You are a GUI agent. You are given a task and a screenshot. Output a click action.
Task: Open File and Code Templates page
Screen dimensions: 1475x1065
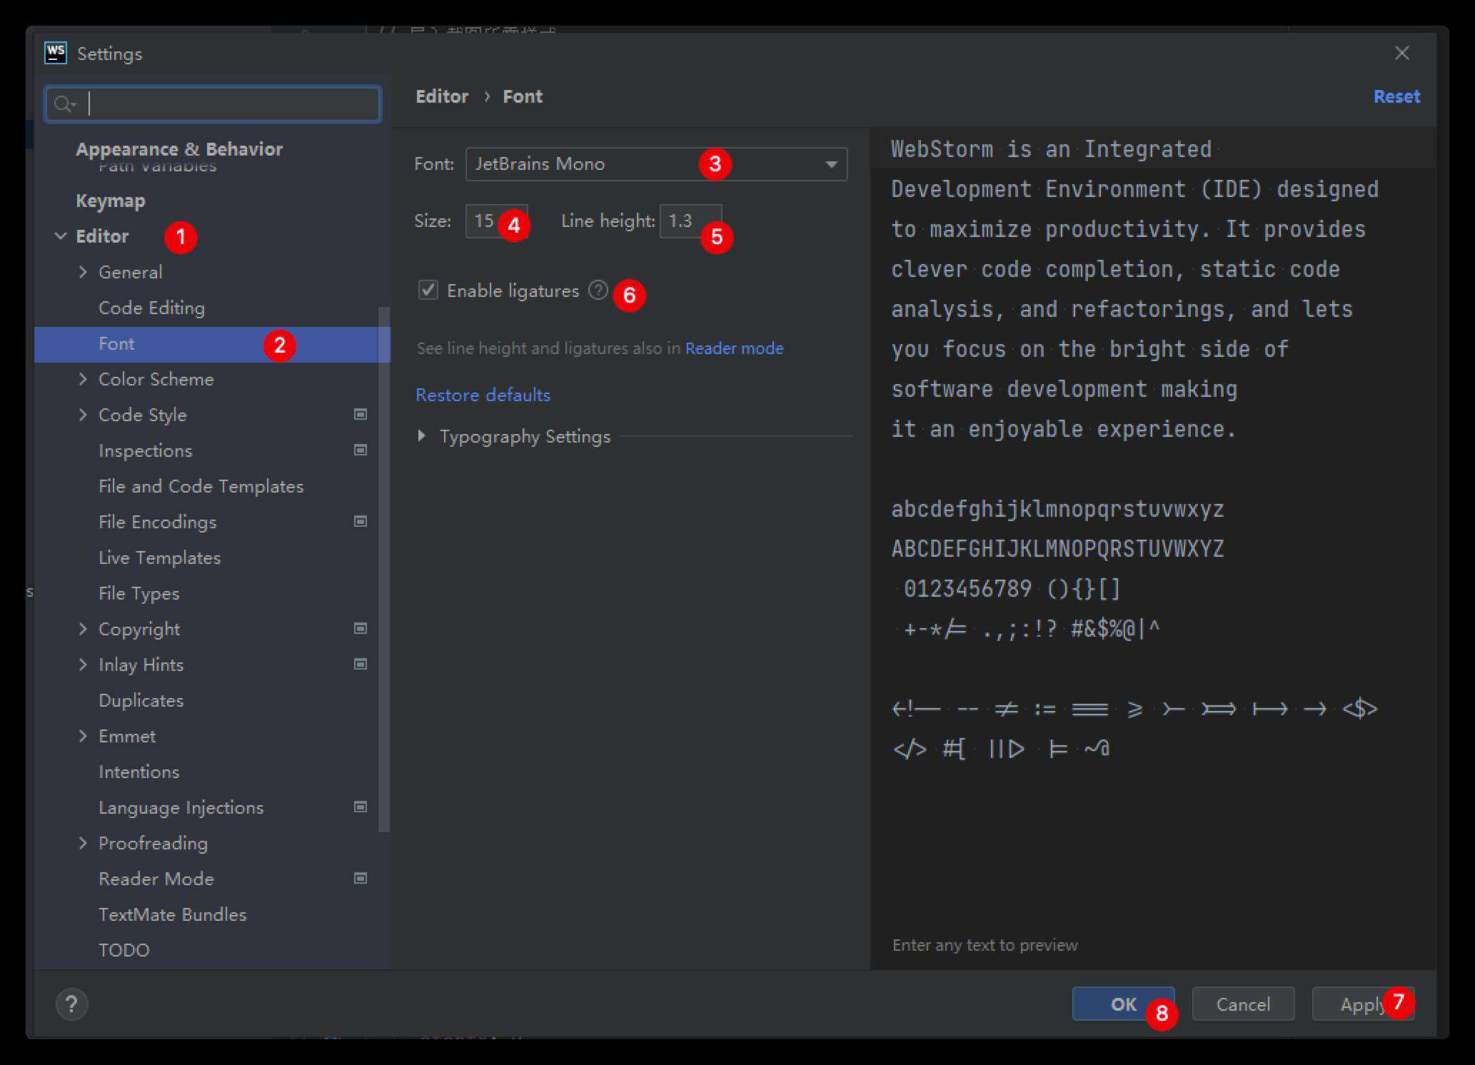click(x=201, y=486)
